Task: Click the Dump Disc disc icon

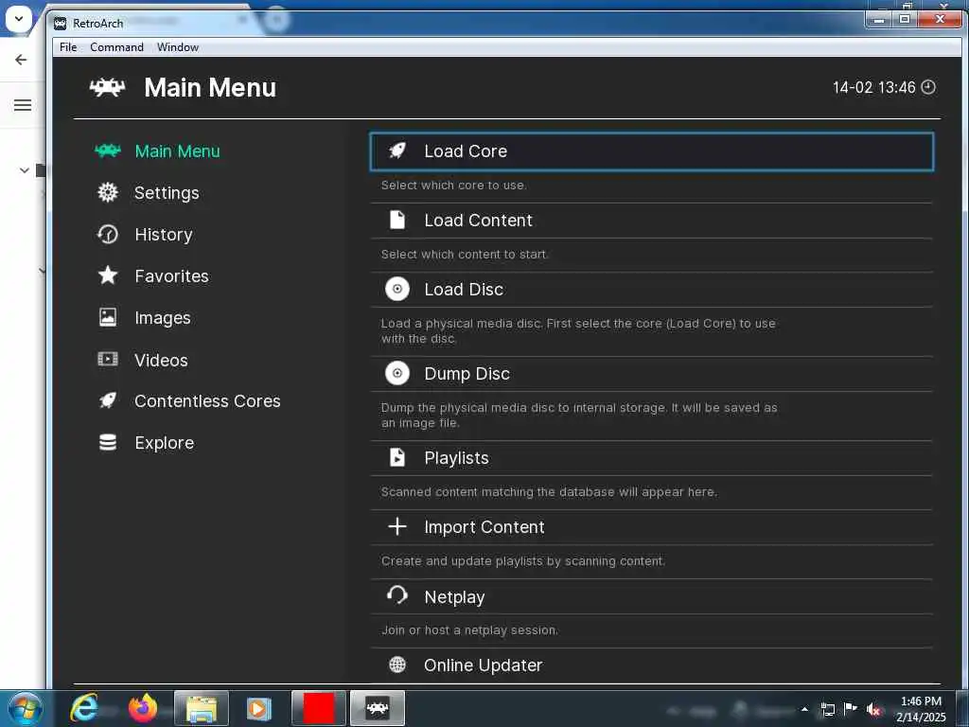Action: 397,373
